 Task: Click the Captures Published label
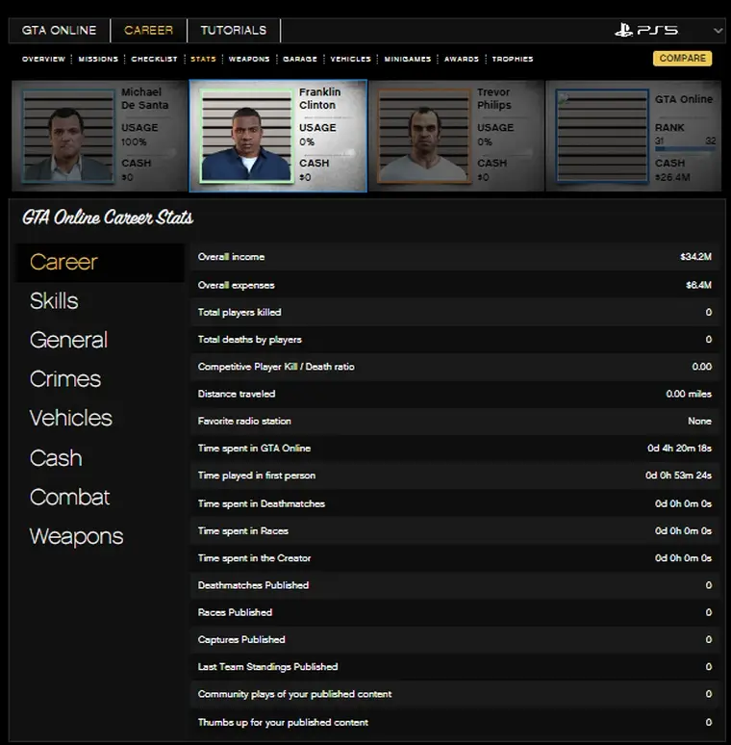pos(241,639)
